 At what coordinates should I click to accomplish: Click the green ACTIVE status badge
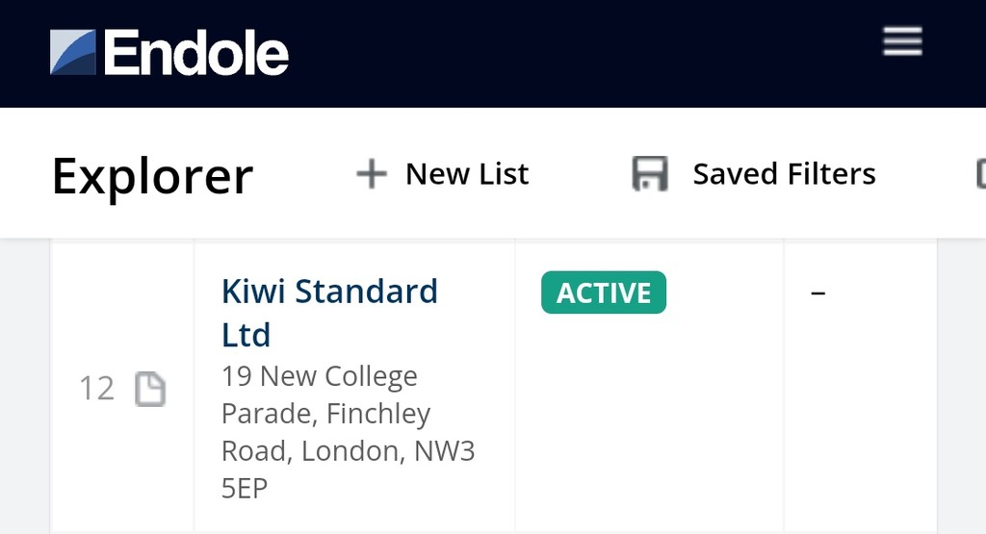coord(604,292)
